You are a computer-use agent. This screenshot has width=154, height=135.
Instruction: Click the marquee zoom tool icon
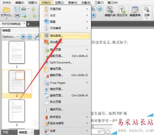coord(94,9)
